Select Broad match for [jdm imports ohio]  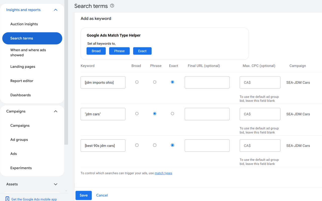pyautogui.click(x=137, y=82)
